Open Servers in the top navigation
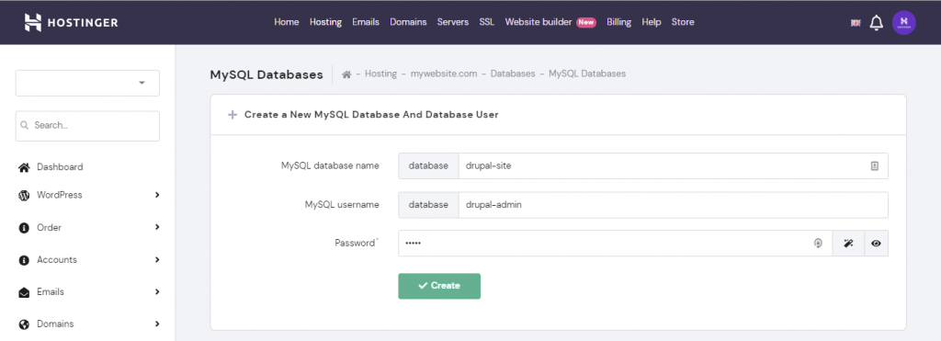Viewport: 941px width, 341px height. 452,22
